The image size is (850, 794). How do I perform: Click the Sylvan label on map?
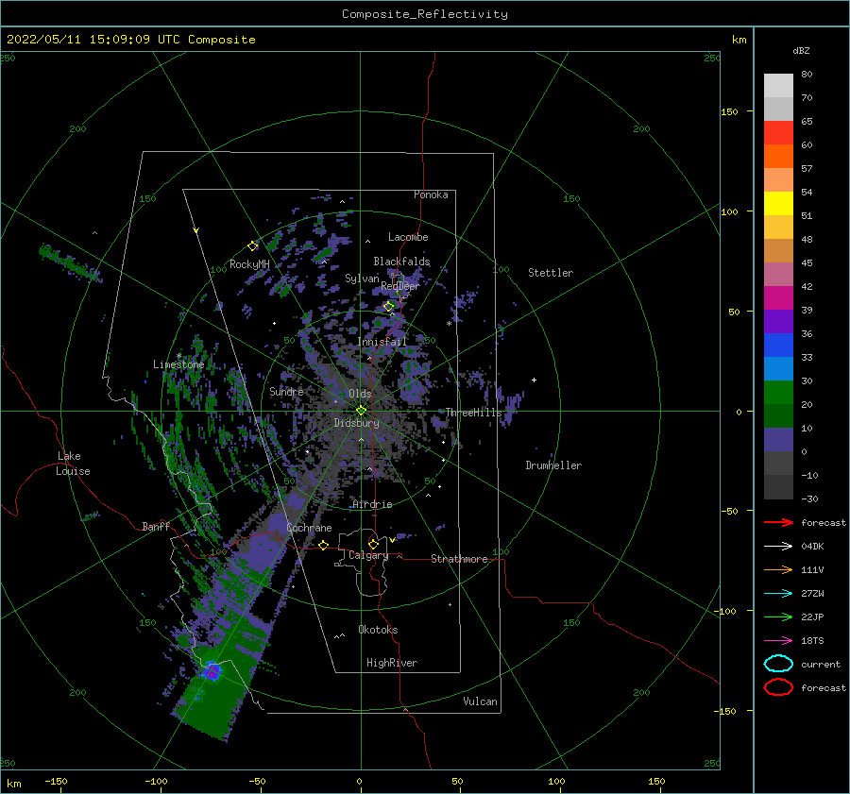coord(362,279)
